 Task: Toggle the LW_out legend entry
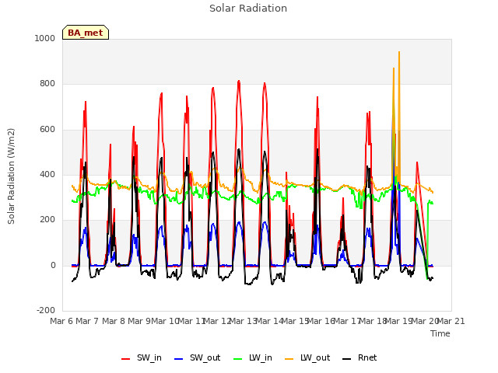pyautogui.click(x=307, y=358)
